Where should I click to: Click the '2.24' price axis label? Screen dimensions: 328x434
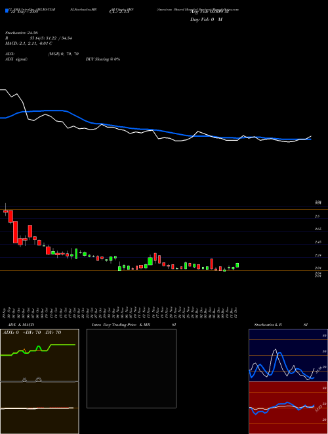click(318, 255)
